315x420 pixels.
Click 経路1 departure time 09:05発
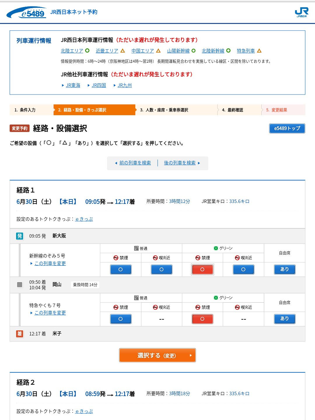pos(95,202)
